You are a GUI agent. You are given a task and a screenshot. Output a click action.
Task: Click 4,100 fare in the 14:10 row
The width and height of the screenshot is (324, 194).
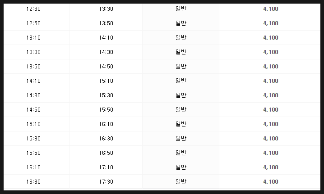click(271, 81)
